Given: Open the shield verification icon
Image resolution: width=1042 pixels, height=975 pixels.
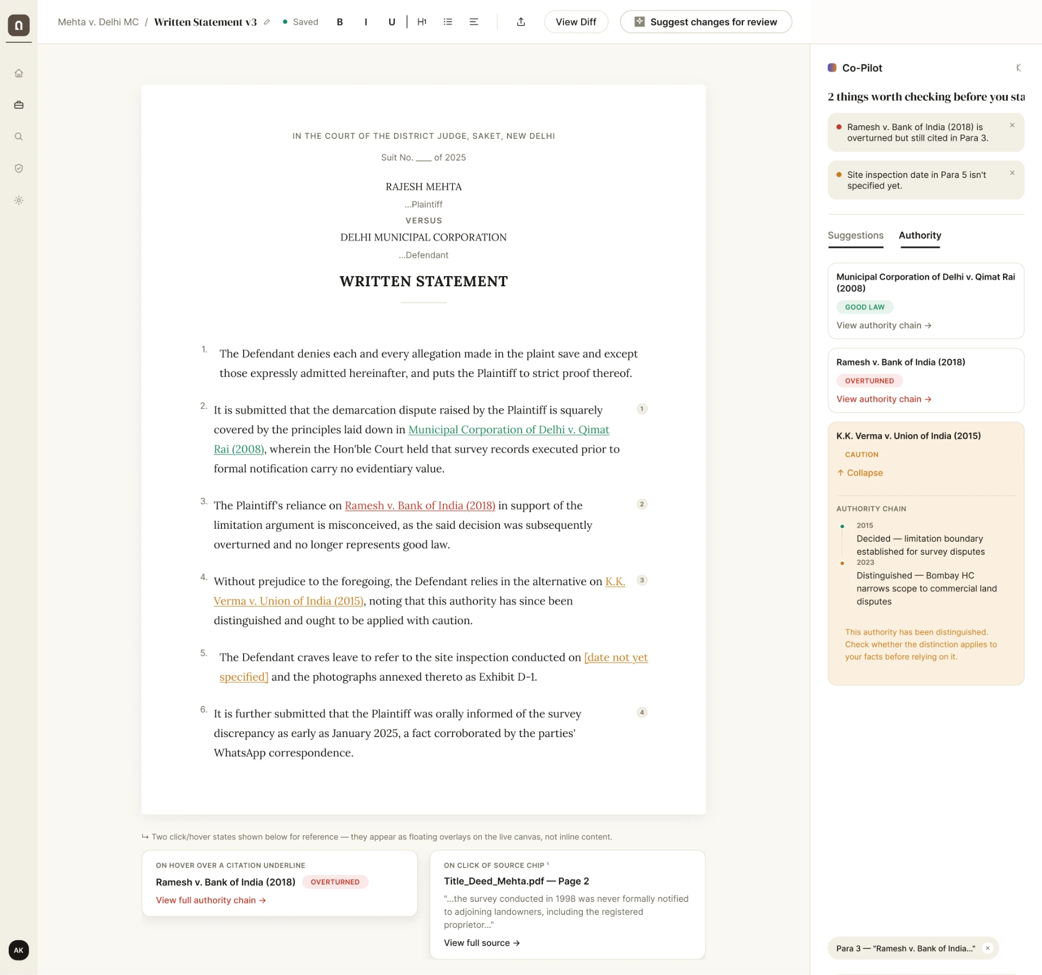Looking at the screenshot, I should coord(18,169).
